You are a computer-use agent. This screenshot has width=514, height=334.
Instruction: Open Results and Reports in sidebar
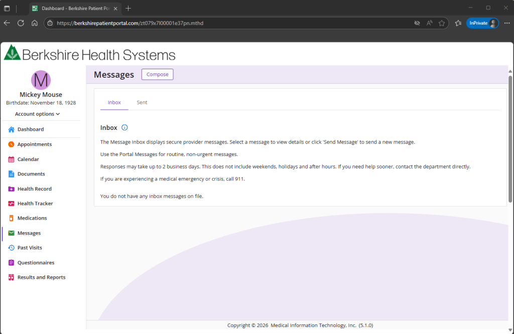pos(41,277)
